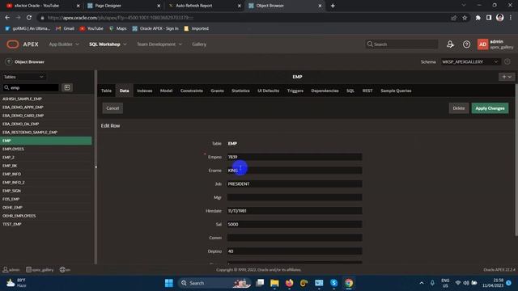Screen dimensions: 518x291
Task: Open the Gallery menu item
Action: pos(199,44)
